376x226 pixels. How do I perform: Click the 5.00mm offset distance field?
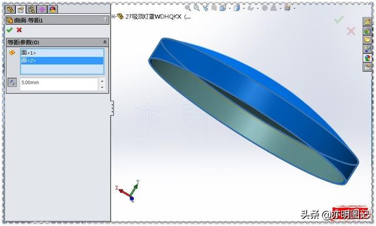(59, 84)
